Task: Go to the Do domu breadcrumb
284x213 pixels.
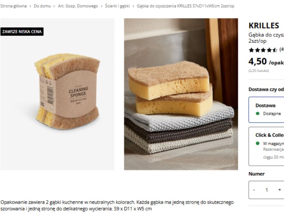Action: click(x=42, y=6)
